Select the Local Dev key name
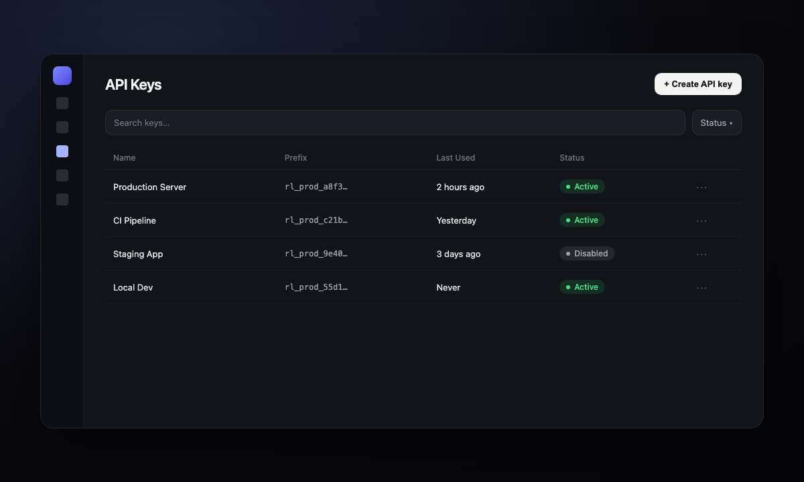This screenshot has height=482, width=804. coord(133,287)
